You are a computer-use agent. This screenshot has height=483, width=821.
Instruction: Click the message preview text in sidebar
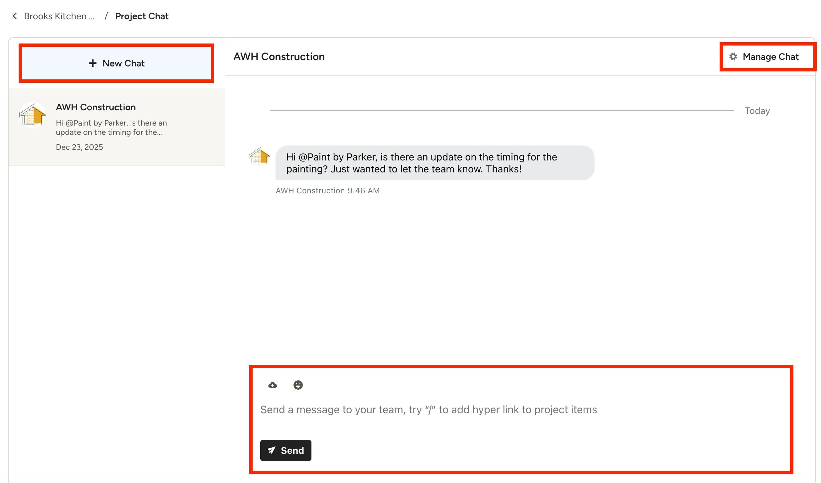pyautogui.click(x=111, y=128)
